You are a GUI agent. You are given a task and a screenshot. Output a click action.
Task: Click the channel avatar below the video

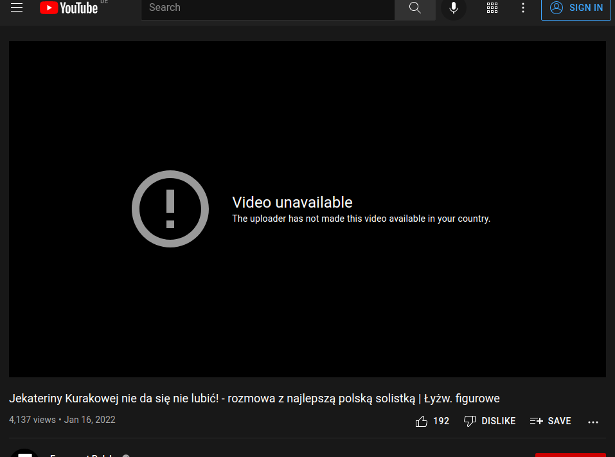[24, 453]
